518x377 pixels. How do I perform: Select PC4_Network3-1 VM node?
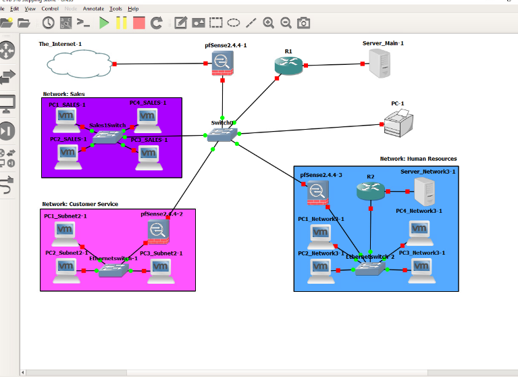coord(419,233)
